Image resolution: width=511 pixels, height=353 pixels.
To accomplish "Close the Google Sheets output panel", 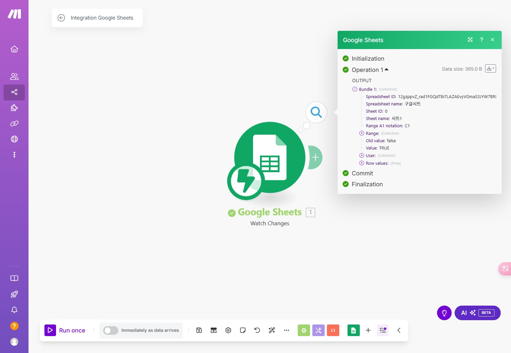I will click(492, 40).
